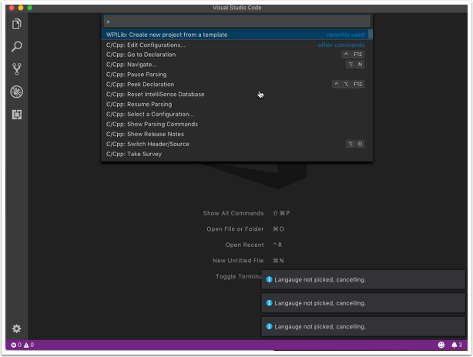This screenshot has height=357, width=473.
Task: Click the warnings count in status bar
Action: pyautogui.click(x=29, y=345)
